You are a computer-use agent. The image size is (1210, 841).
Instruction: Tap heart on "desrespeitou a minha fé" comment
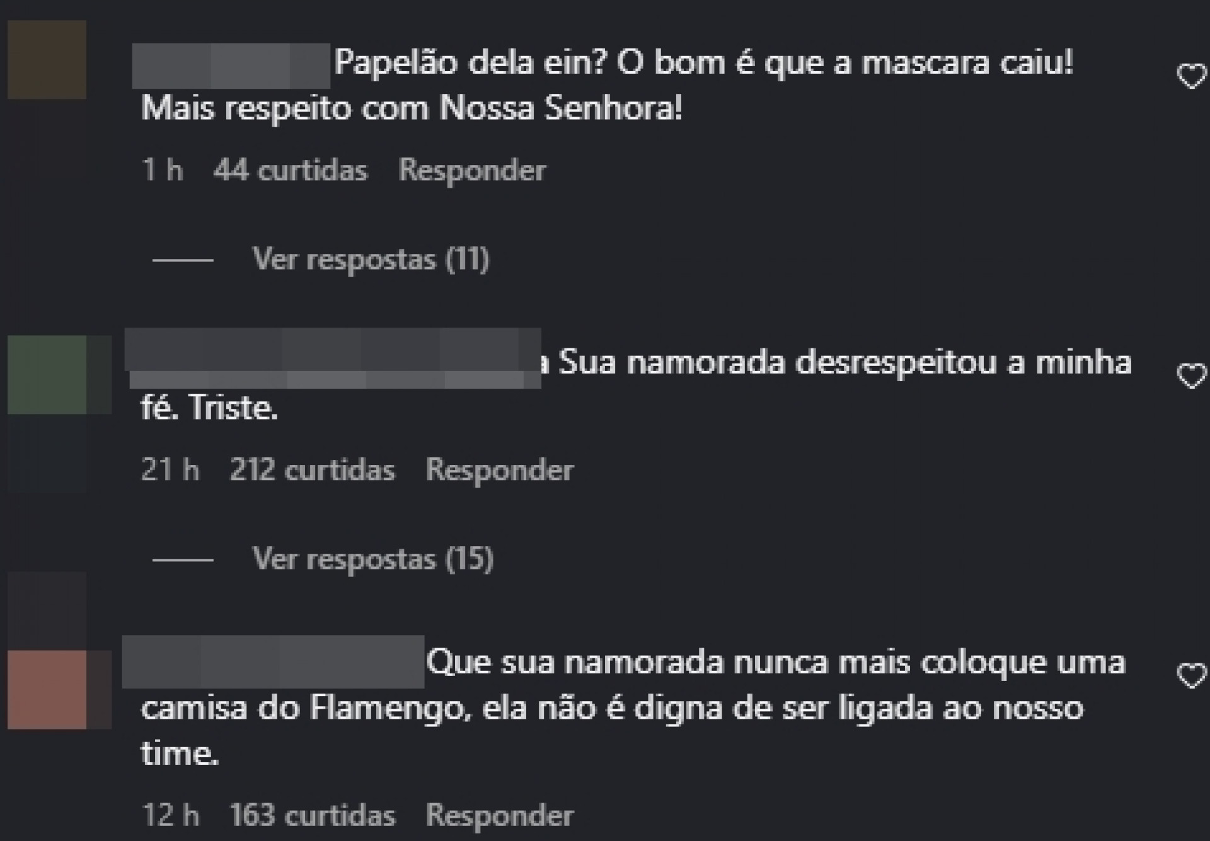1190,376
